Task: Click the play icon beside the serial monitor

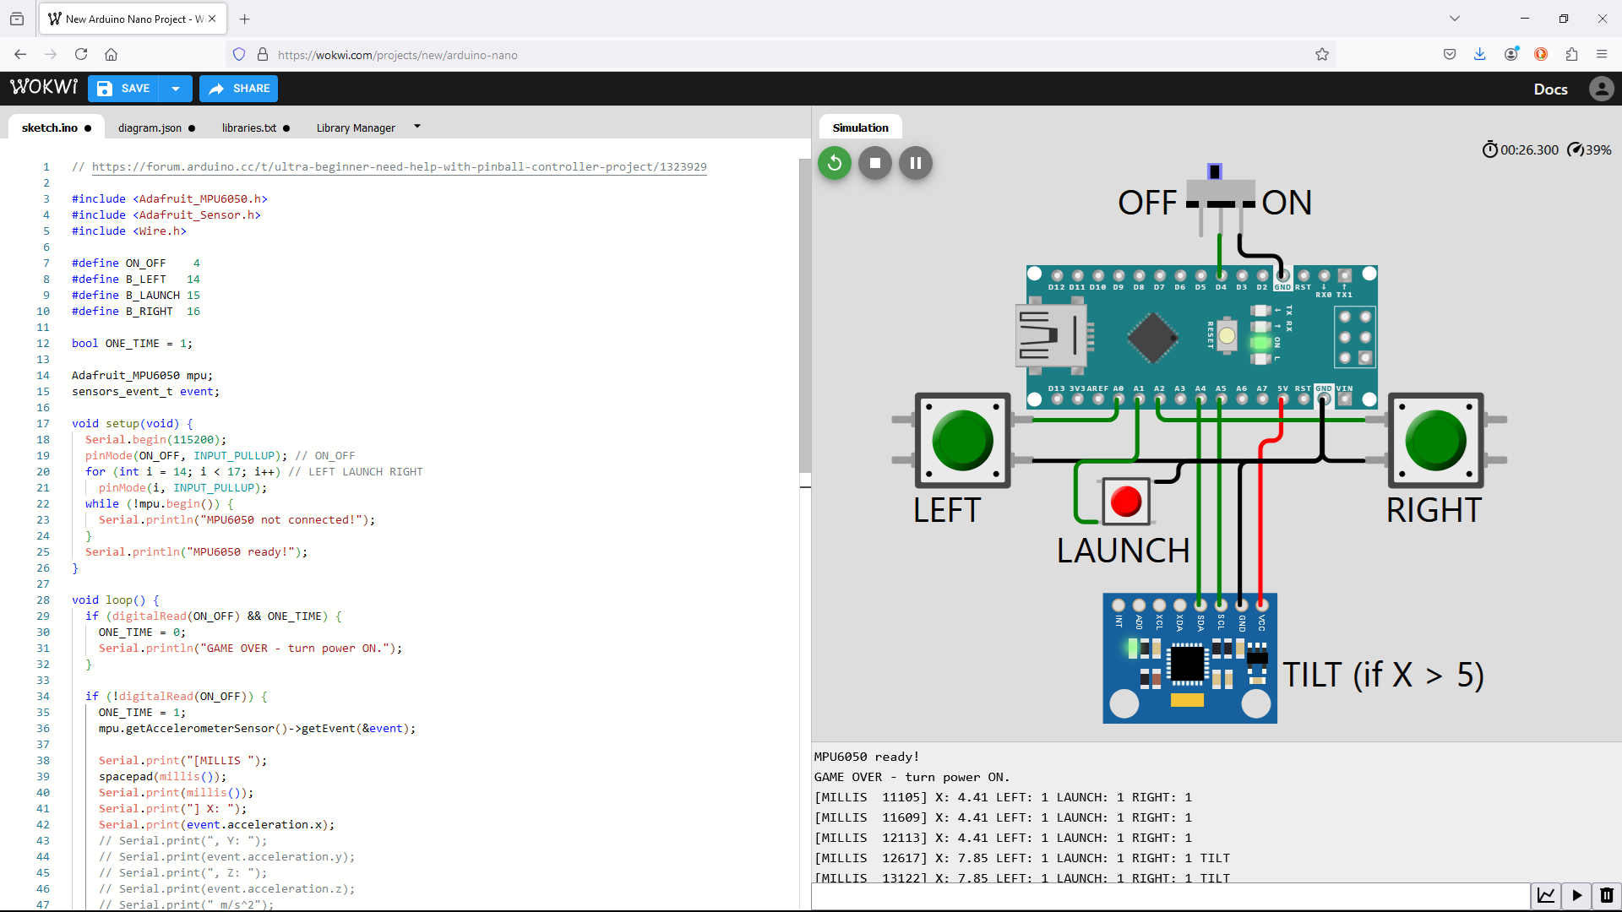Action: pyautogui.click(x=1576, y=896)
